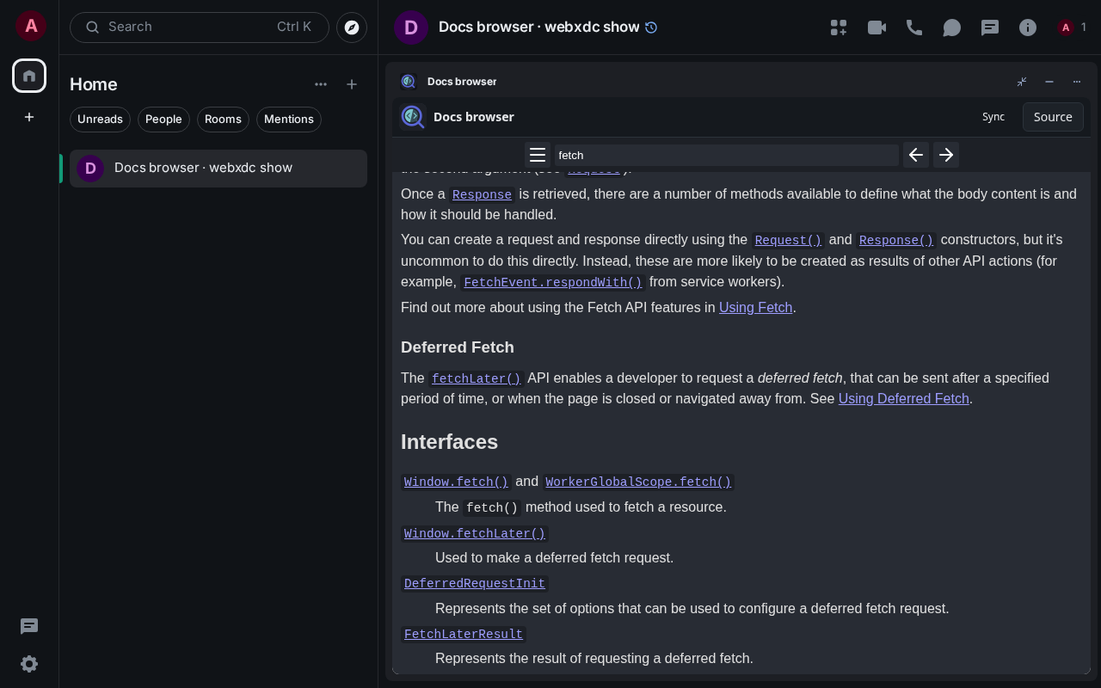Create a new space with sidebar plus
This screenshot has height=688, width=1101.
[x=29, y=117]
